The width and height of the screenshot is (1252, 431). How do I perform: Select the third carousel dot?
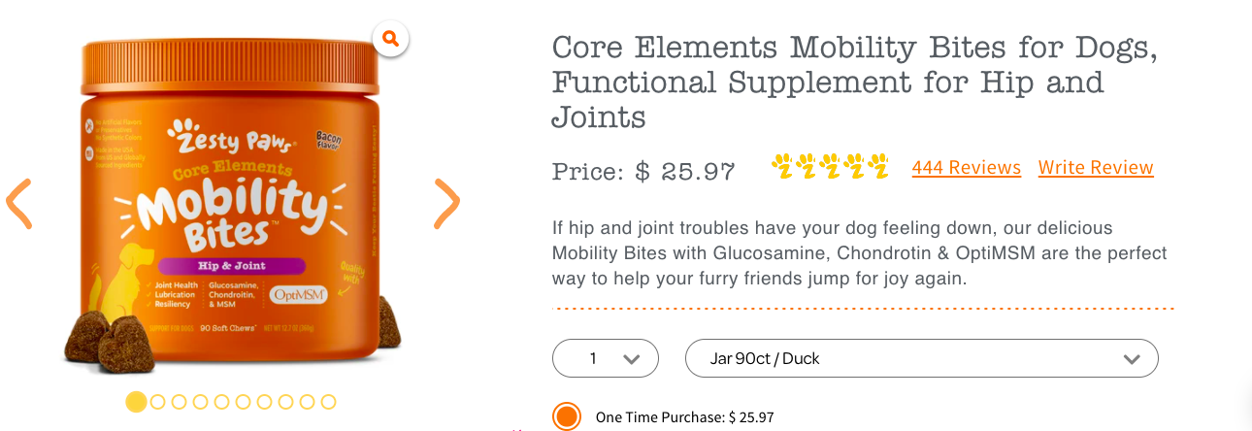[180, 402]
